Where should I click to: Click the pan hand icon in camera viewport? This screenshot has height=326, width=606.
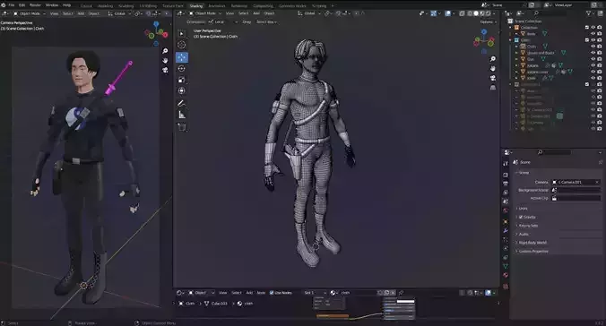(165, 61)
